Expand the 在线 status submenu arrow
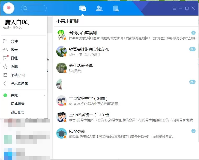This screenshot has width=199, height=160. coord(44,95)
